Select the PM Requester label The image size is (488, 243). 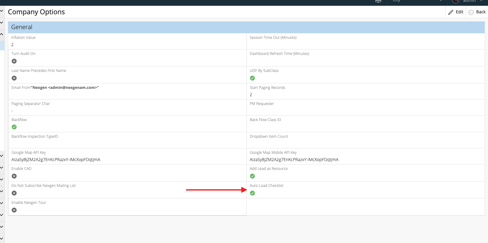click(x=262, y=104)
